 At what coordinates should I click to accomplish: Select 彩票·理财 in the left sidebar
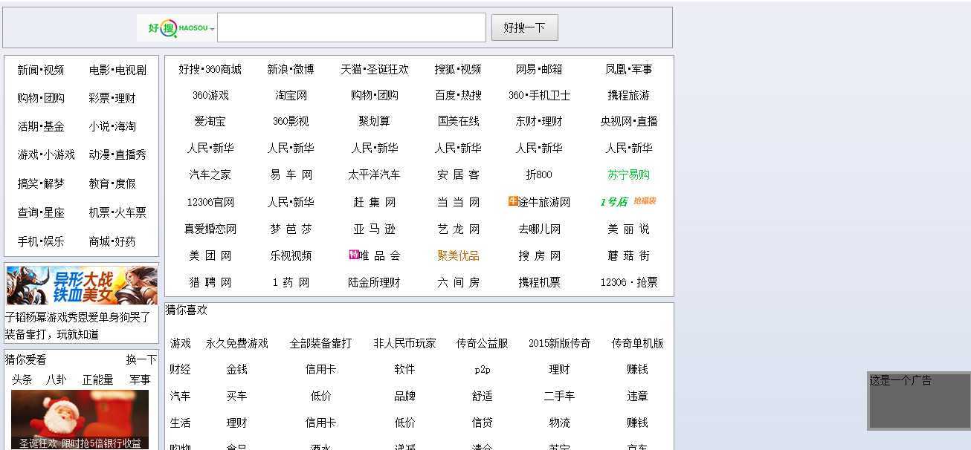[112, 98]
